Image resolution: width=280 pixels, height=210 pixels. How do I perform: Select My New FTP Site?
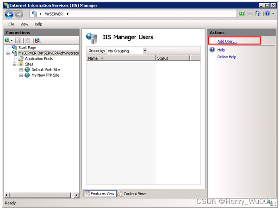click(x=45, y=75)
